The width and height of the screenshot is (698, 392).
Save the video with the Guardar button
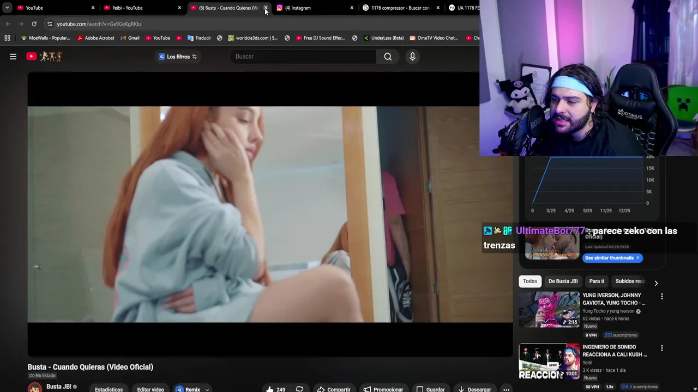click(430, 389)
